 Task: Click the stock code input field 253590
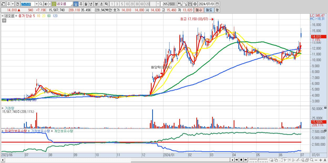coord(28,4)
